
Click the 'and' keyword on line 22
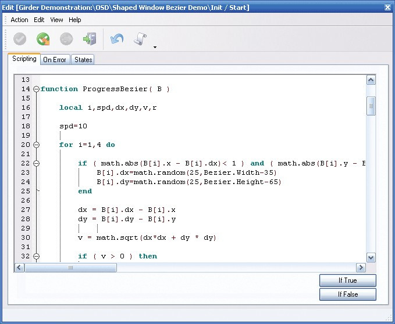(257, 163)
